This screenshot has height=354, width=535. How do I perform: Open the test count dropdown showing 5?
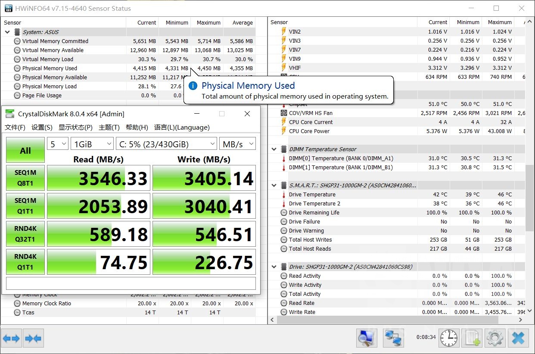pyautogui.click(x=57, y=144)
